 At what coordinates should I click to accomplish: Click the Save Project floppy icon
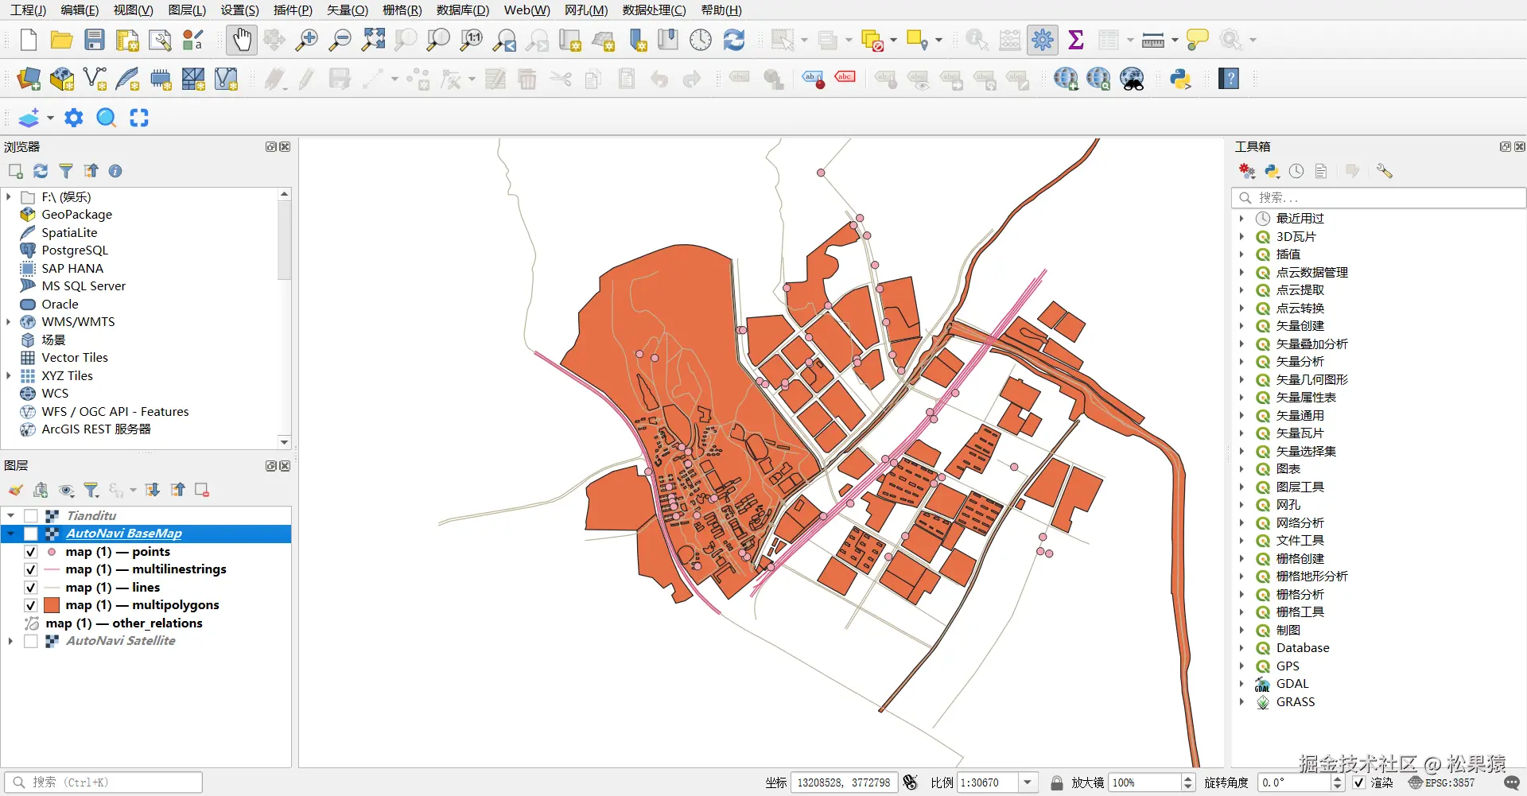coord(95,40)
